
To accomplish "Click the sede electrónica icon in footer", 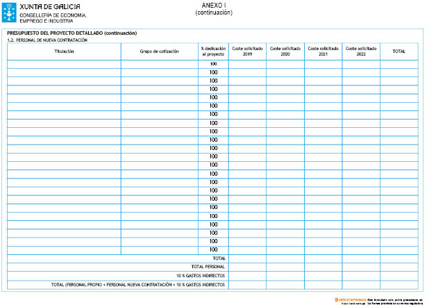I will click(337, 299).
